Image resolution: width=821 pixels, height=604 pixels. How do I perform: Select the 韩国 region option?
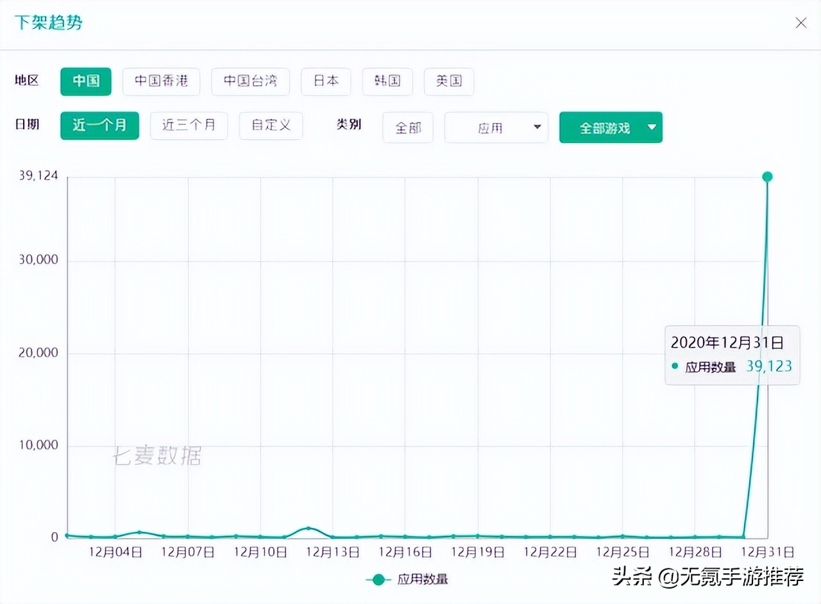pos(387,81)
